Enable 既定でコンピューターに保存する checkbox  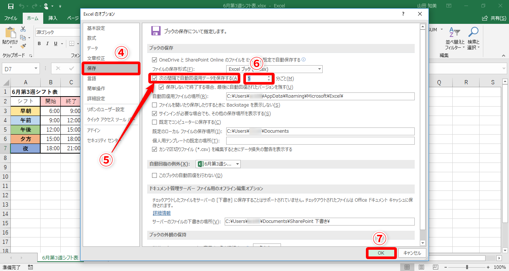coord(155,122)
